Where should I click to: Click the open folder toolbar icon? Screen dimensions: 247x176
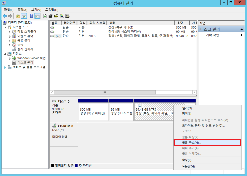(x=56, y=16)
